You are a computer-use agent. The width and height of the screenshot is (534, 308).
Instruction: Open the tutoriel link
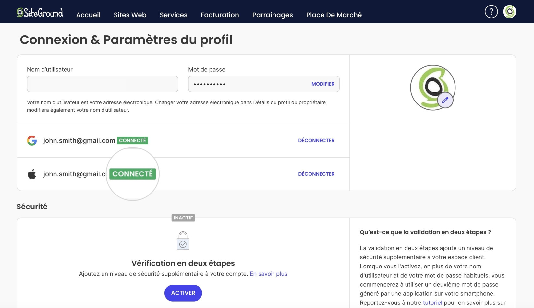(432, 302)
